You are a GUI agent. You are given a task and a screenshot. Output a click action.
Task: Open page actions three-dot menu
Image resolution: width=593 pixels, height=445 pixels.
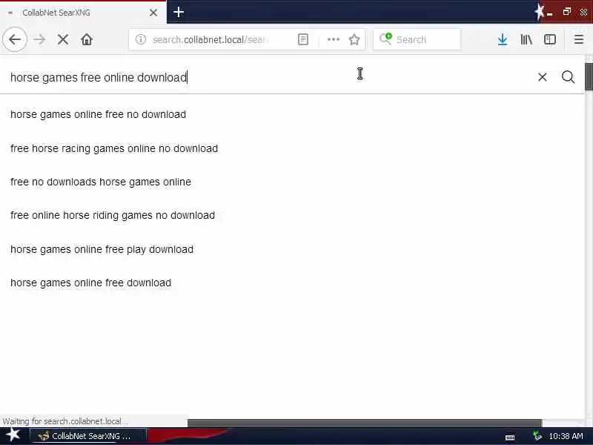[x=333, y=39]
